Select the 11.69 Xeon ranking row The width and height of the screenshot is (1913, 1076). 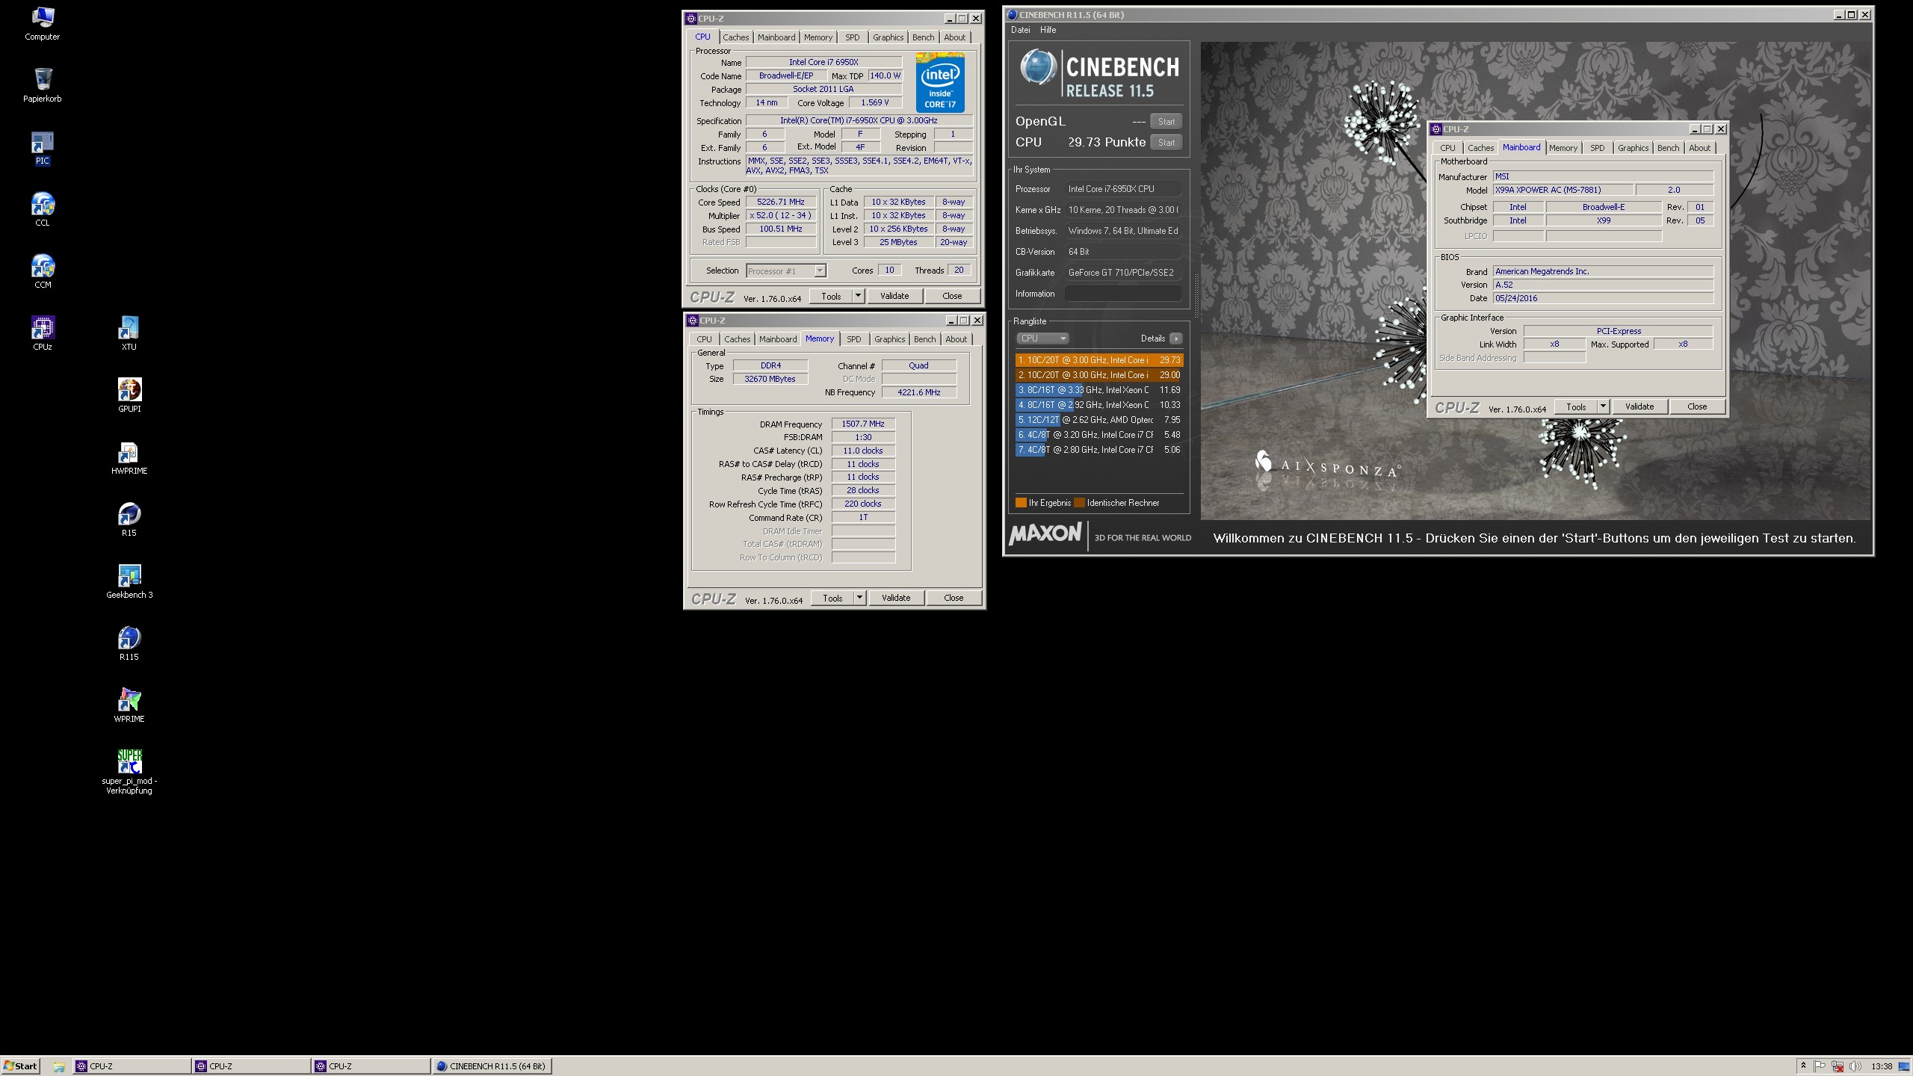pyautogui.click(x=1099, y=390)
